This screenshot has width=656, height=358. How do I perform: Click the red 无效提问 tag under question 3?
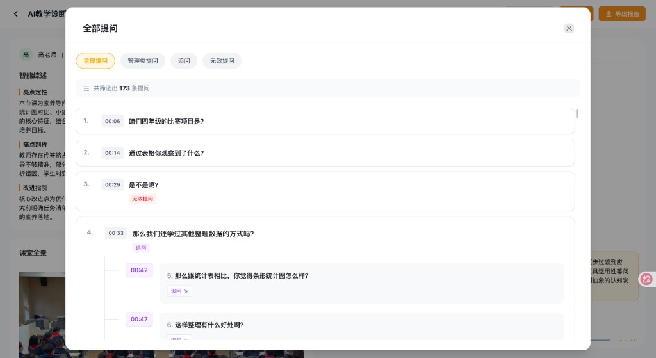click(x=143, y=199)
